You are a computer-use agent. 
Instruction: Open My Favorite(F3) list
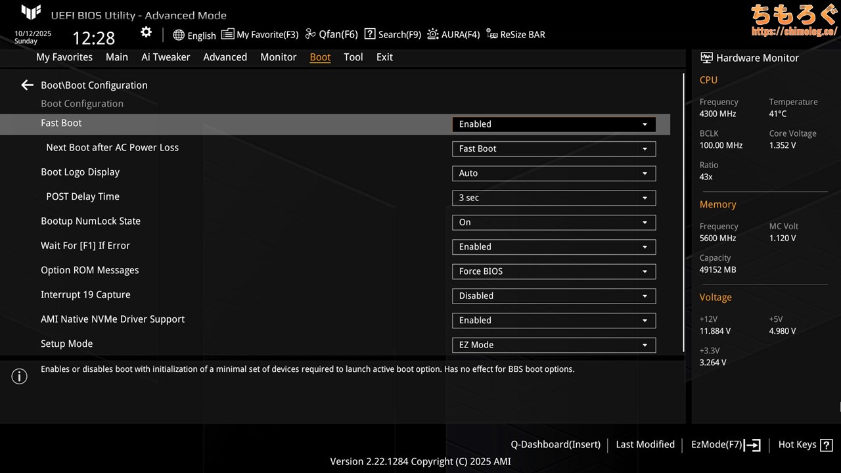260,35
